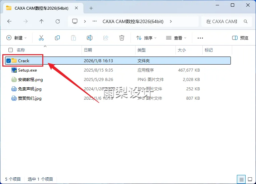Sort by the 标记 column header
Viewport: 256px width, 184px height.
click(209, 50)
